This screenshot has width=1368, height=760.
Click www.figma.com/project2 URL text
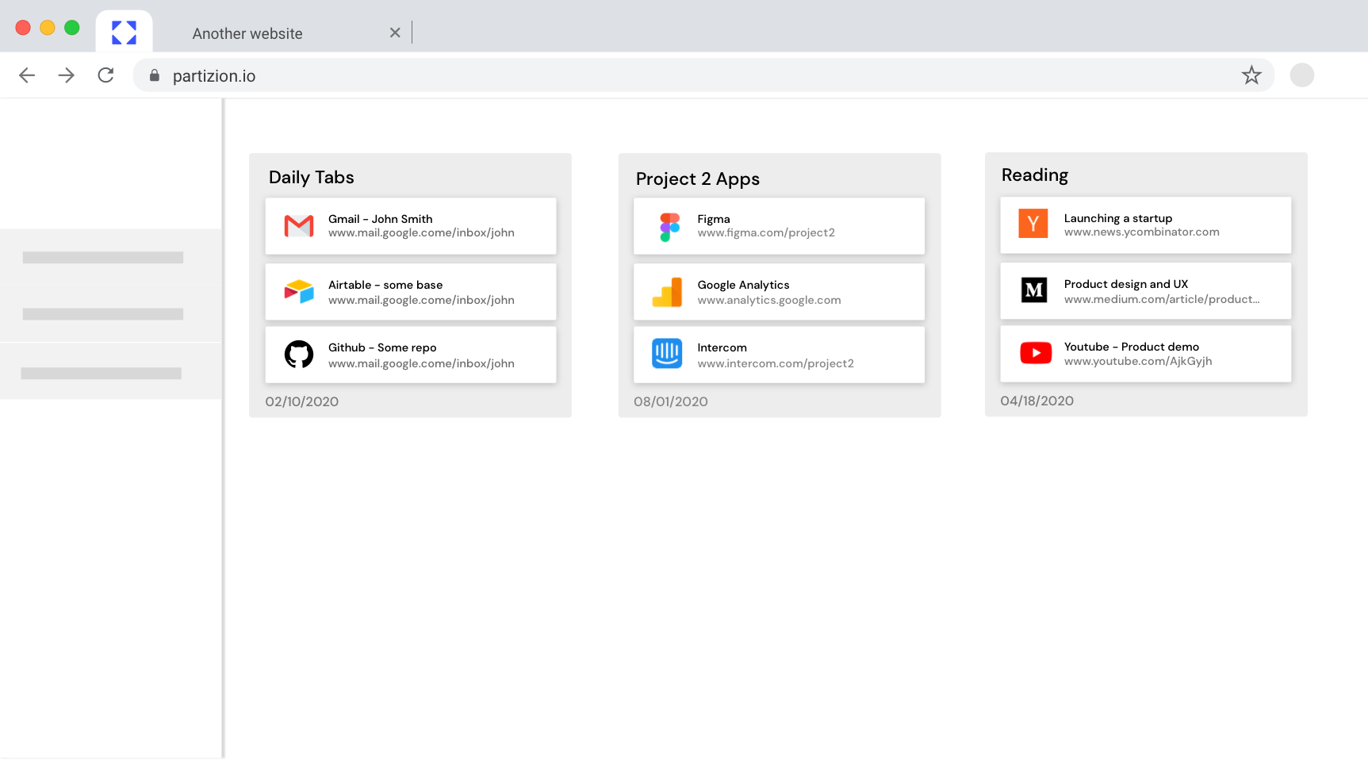pos(766,232)
